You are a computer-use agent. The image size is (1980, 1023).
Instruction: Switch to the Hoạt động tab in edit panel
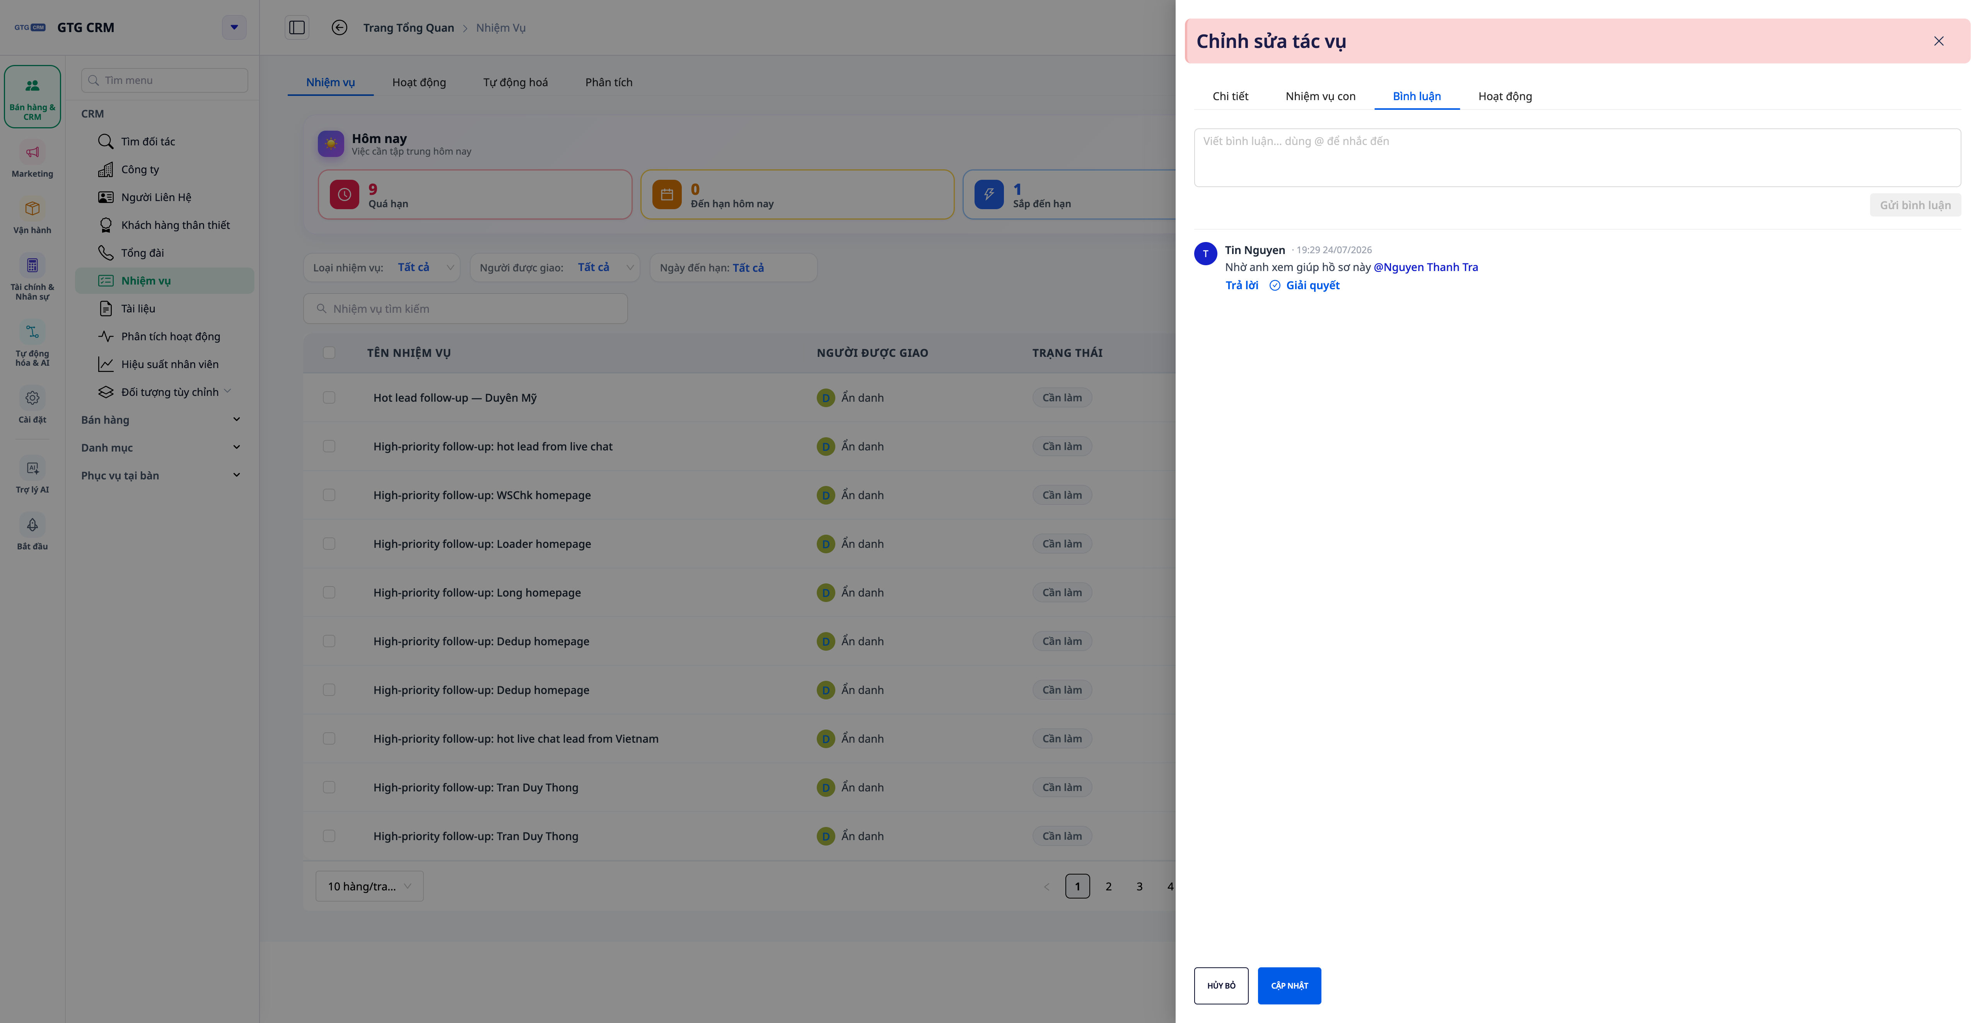coord(1504,96)
